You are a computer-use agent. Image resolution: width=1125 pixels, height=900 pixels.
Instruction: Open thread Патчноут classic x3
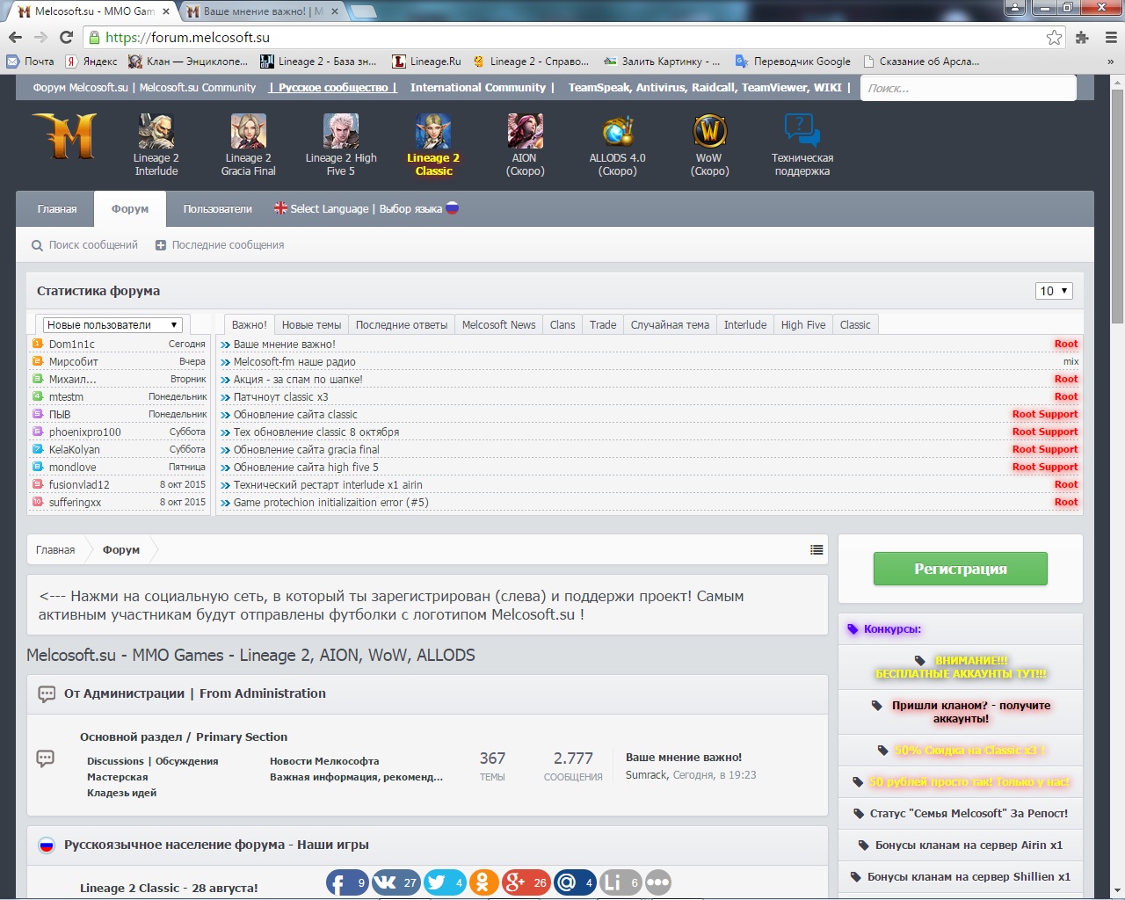280,397
